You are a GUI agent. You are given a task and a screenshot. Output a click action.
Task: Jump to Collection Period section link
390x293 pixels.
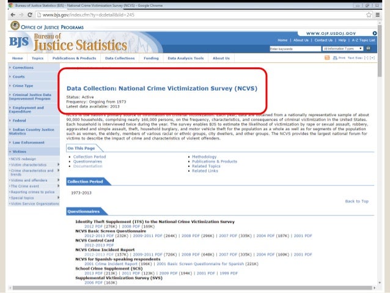[89, 157]
